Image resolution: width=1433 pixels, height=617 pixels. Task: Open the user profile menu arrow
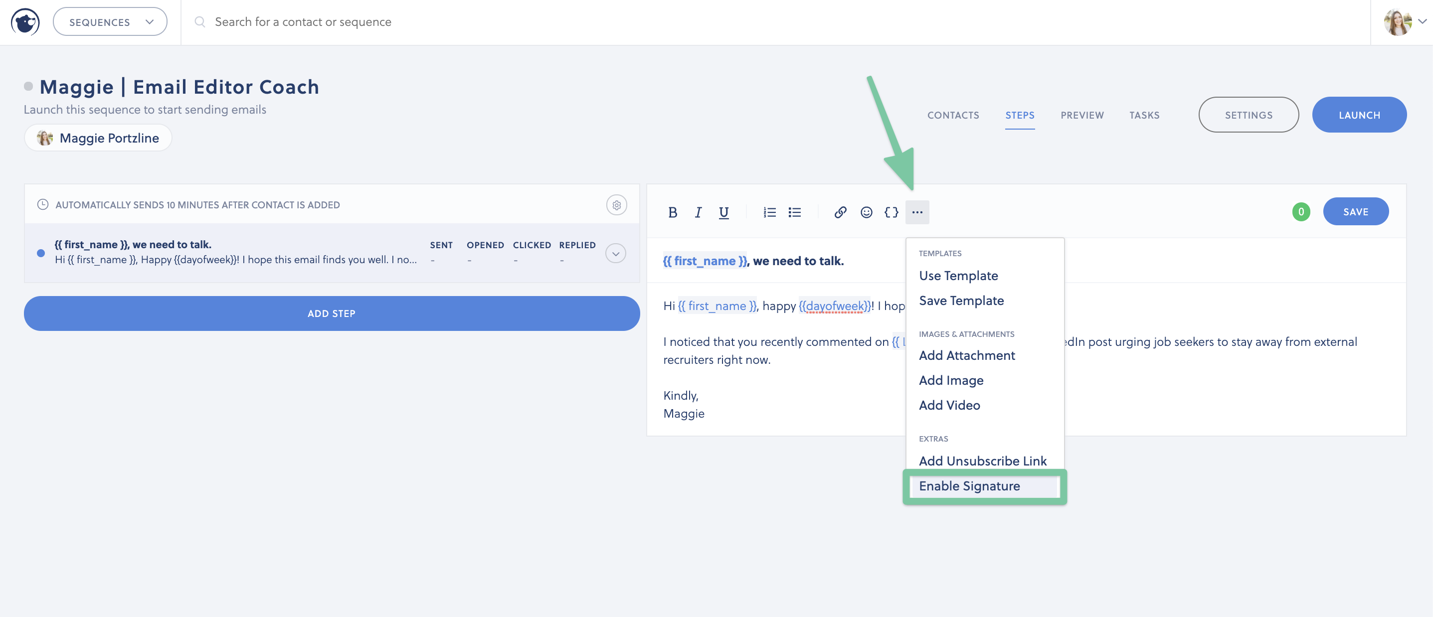[1422, 22]
